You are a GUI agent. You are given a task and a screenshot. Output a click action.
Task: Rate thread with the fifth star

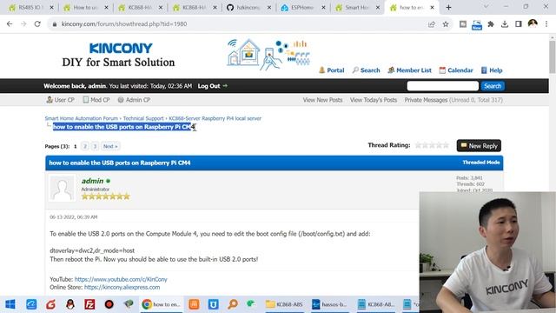click(446, 145)
